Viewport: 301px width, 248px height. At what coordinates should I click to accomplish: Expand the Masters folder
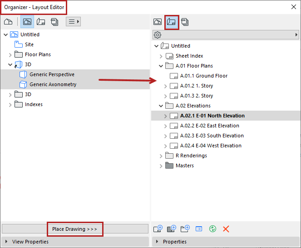point(161,166)
